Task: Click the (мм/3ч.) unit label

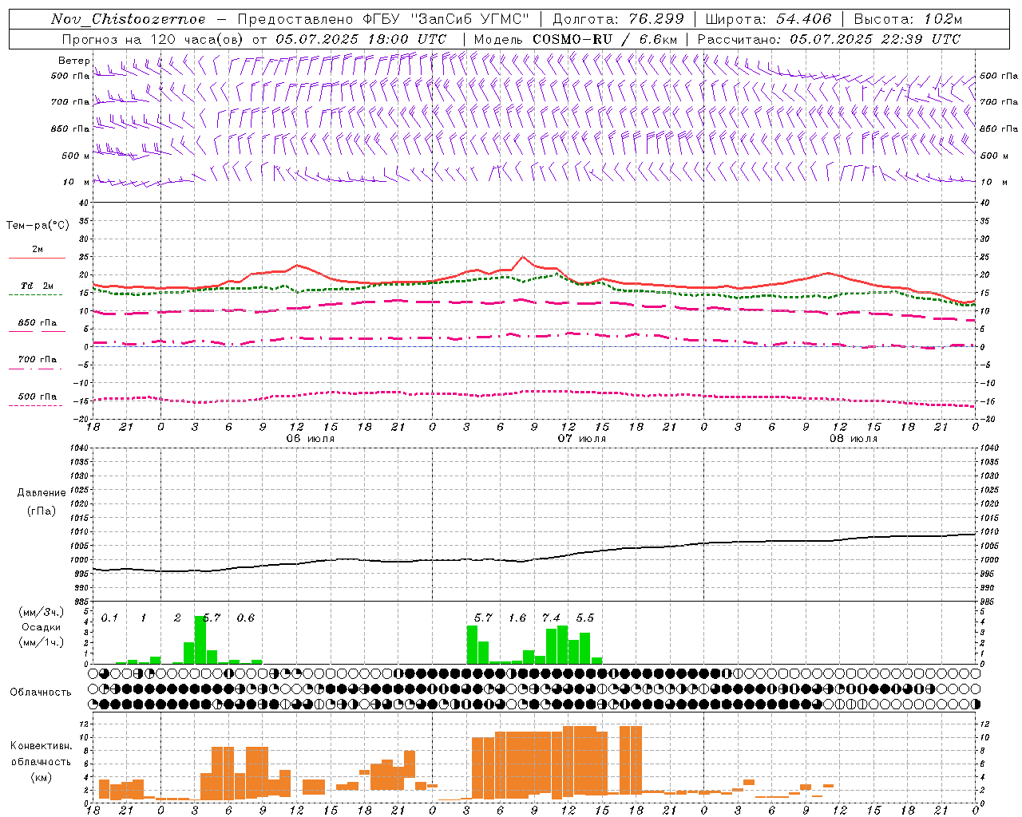Action: tap(42, 612)
